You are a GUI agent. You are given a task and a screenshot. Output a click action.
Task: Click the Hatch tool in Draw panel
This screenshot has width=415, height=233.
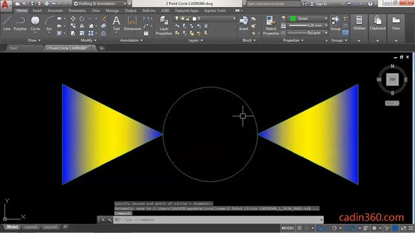click(x=59, y=33)
